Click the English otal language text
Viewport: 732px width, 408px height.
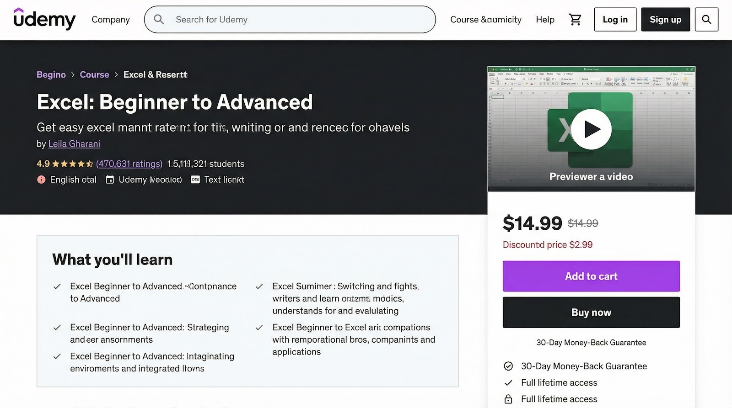(73, 180)
